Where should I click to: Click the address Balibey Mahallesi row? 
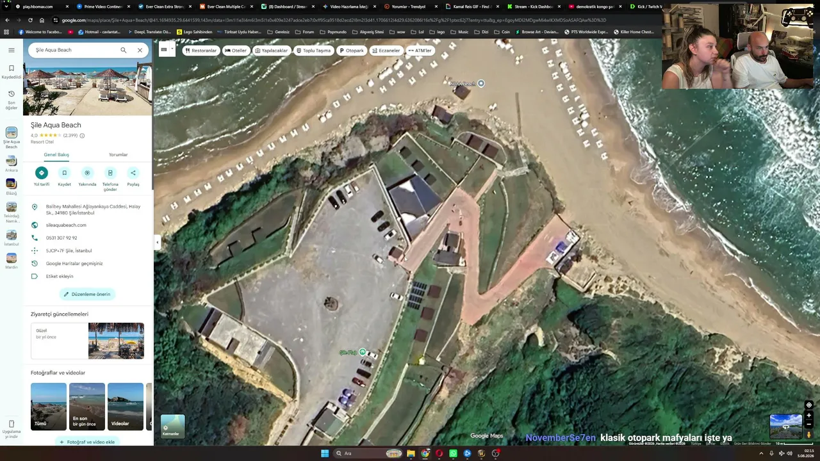point(88,209)
